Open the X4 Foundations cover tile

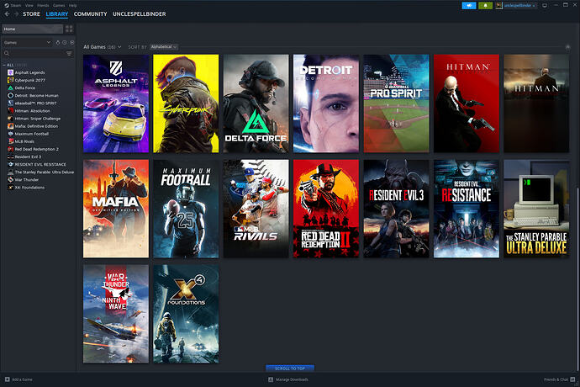[186, 314]
